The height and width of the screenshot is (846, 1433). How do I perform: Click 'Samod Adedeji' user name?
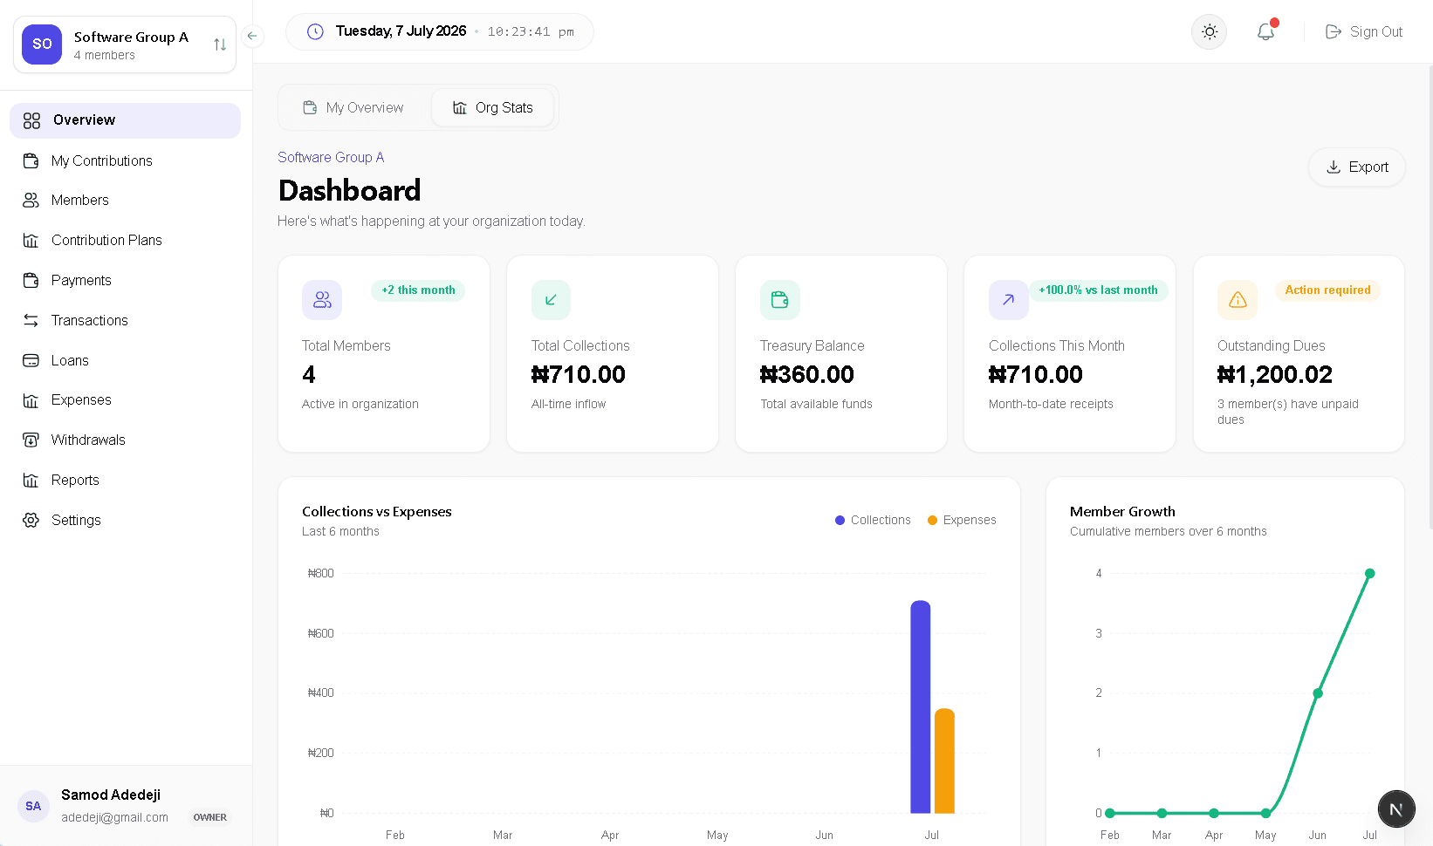[111, 795]
